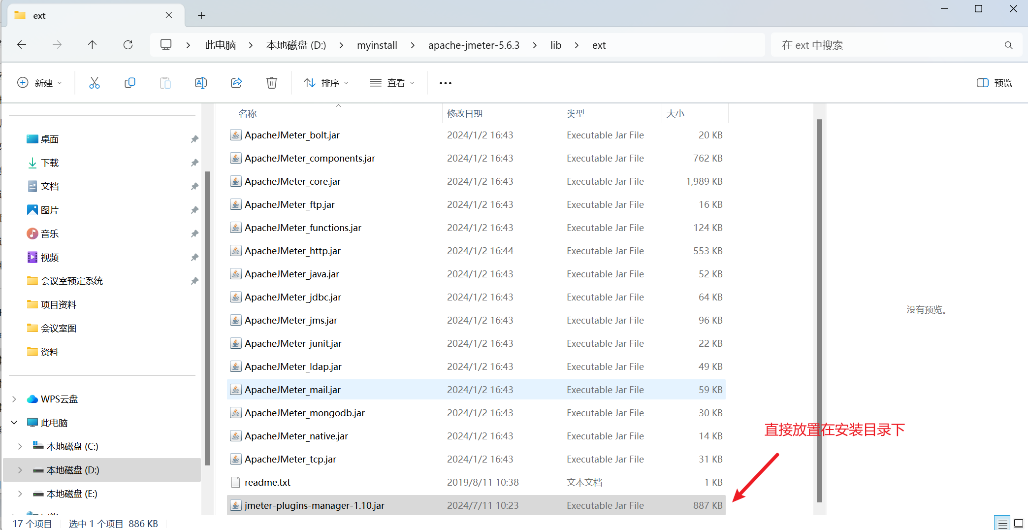Click the Rename icon in toolbar
Screen dimensions: 1028x530
[x=201, y=83]
